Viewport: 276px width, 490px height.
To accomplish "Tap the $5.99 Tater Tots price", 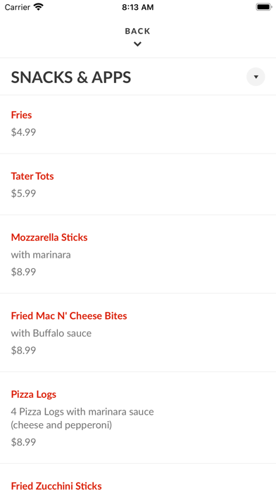I will 23,194.
